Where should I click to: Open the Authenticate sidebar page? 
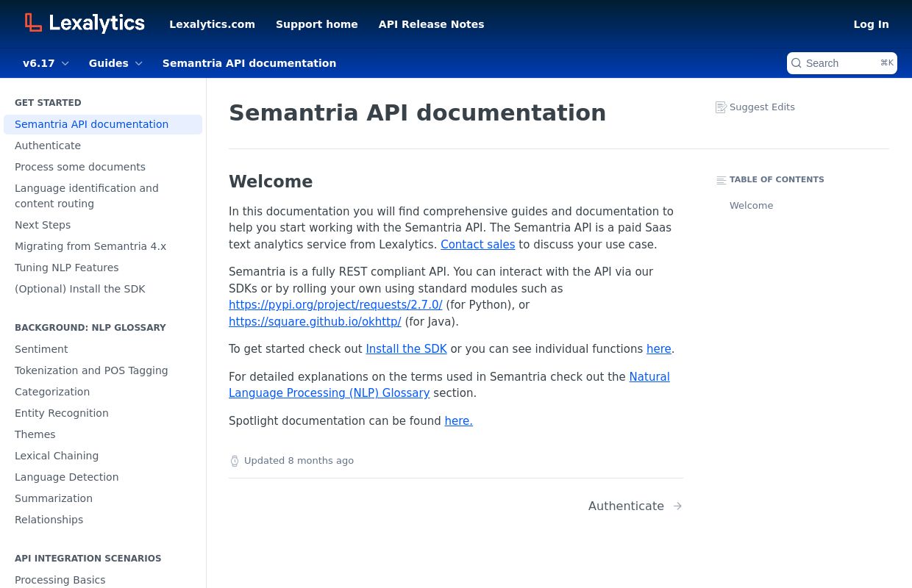coord(103,146)
